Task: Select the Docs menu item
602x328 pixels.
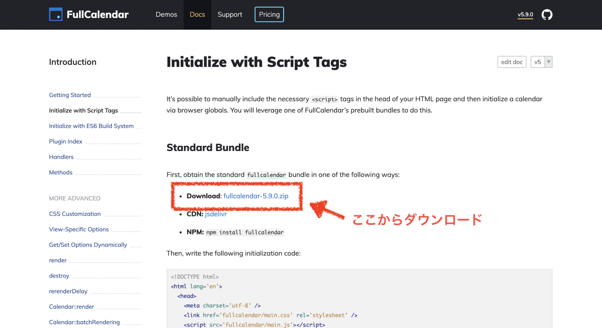Action: click(x=197, y=14)
